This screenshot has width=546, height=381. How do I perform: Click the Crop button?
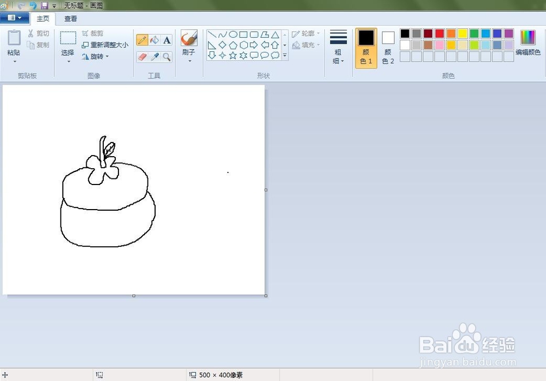tap(93, 33)
